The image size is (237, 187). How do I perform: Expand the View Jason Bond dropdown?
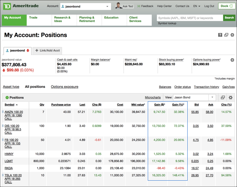(195, 98)
